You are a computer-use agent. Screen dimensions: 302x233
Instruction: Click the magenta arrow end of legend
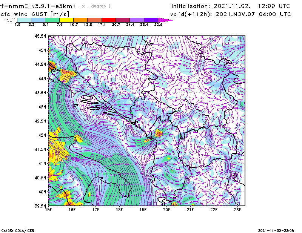tap(165, 20)
